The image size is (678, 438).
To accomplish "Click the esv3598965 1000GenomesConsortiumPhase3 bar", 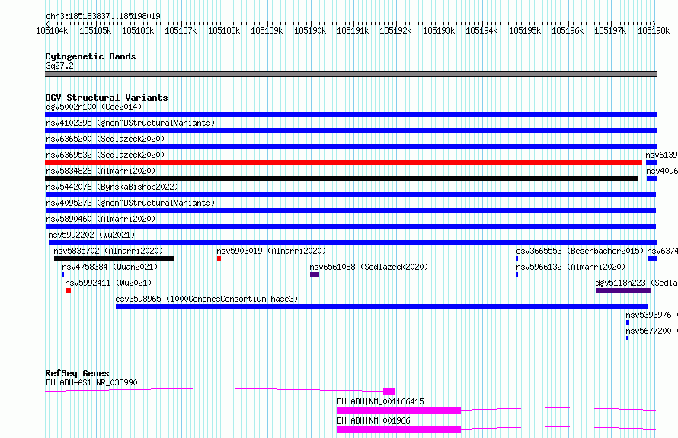I will click(382, 306).
